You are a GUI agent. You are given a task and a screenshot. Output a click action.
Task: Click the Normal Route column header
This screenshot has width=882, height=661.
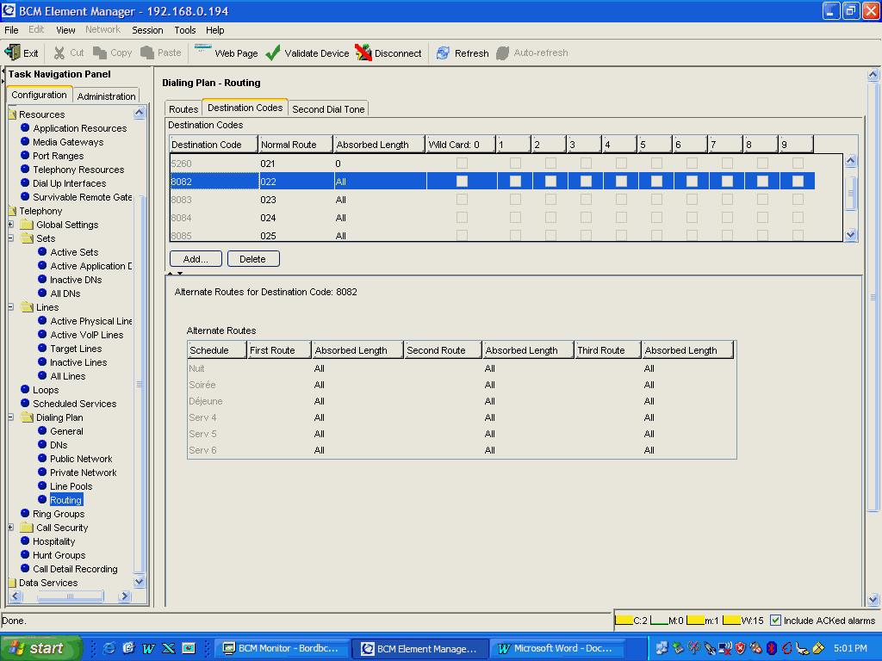tap(296, 145)
